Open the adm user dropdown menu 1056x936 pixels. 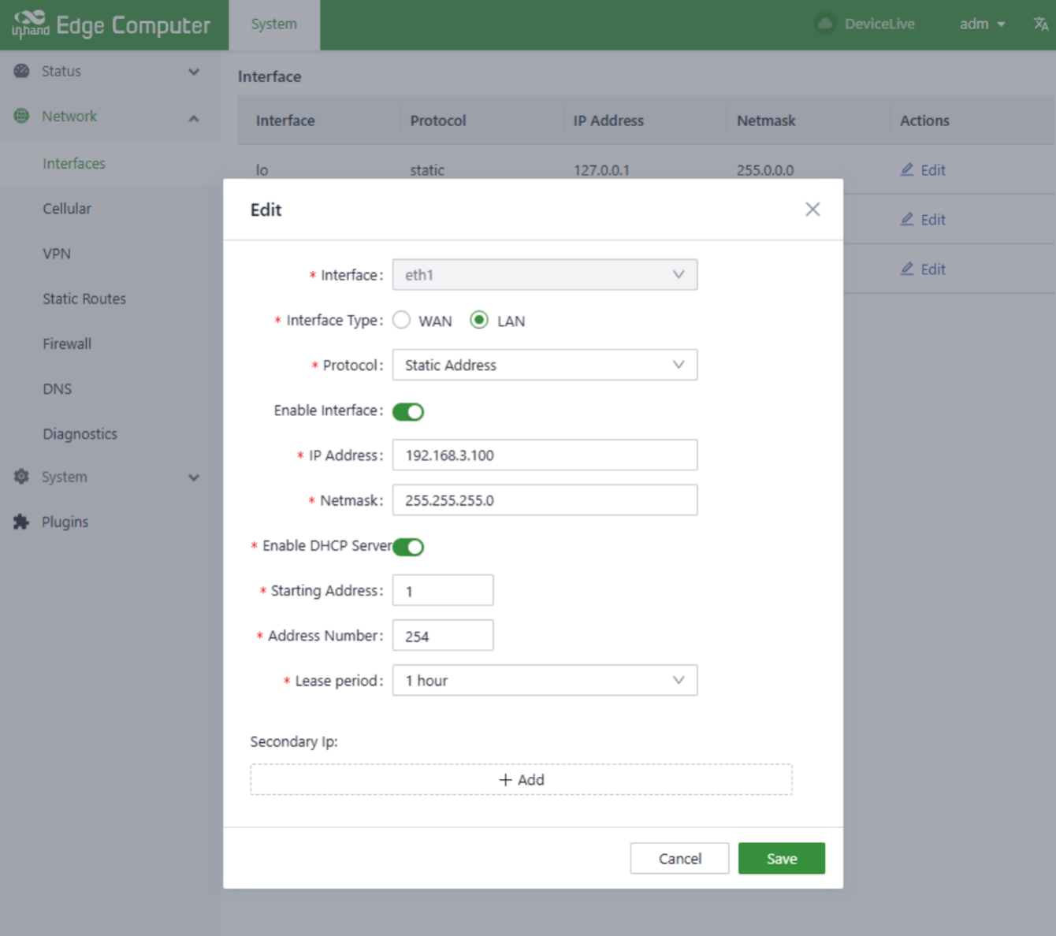pos(982,24)
